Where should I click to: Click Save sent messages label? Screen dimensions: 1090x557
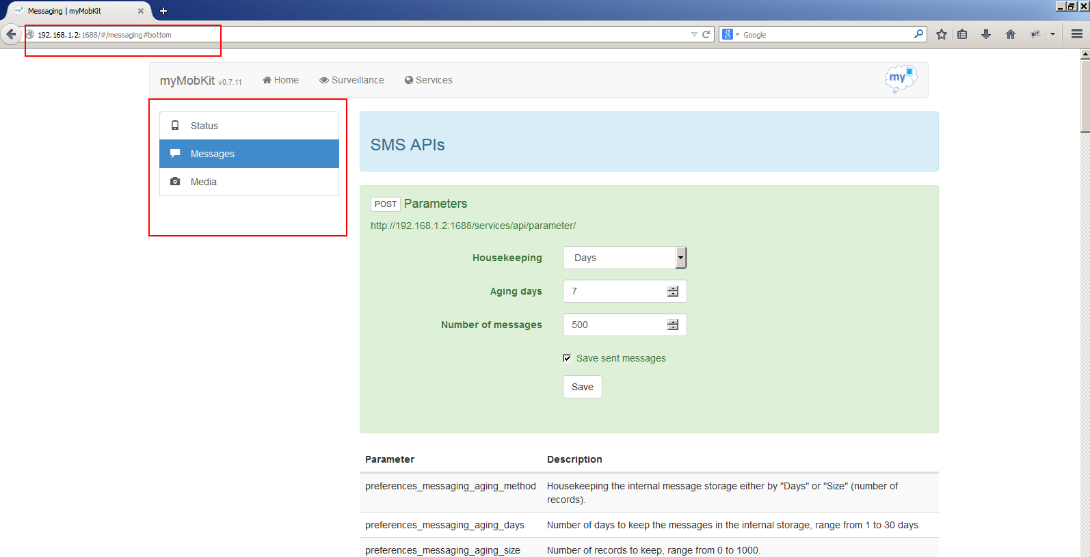[x=621, y=358]
